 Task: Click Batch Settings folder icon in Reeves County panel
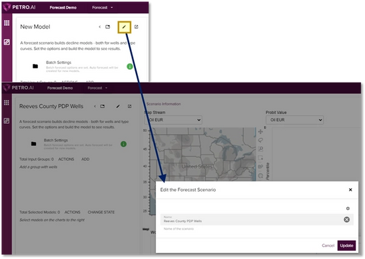(33, 144)
